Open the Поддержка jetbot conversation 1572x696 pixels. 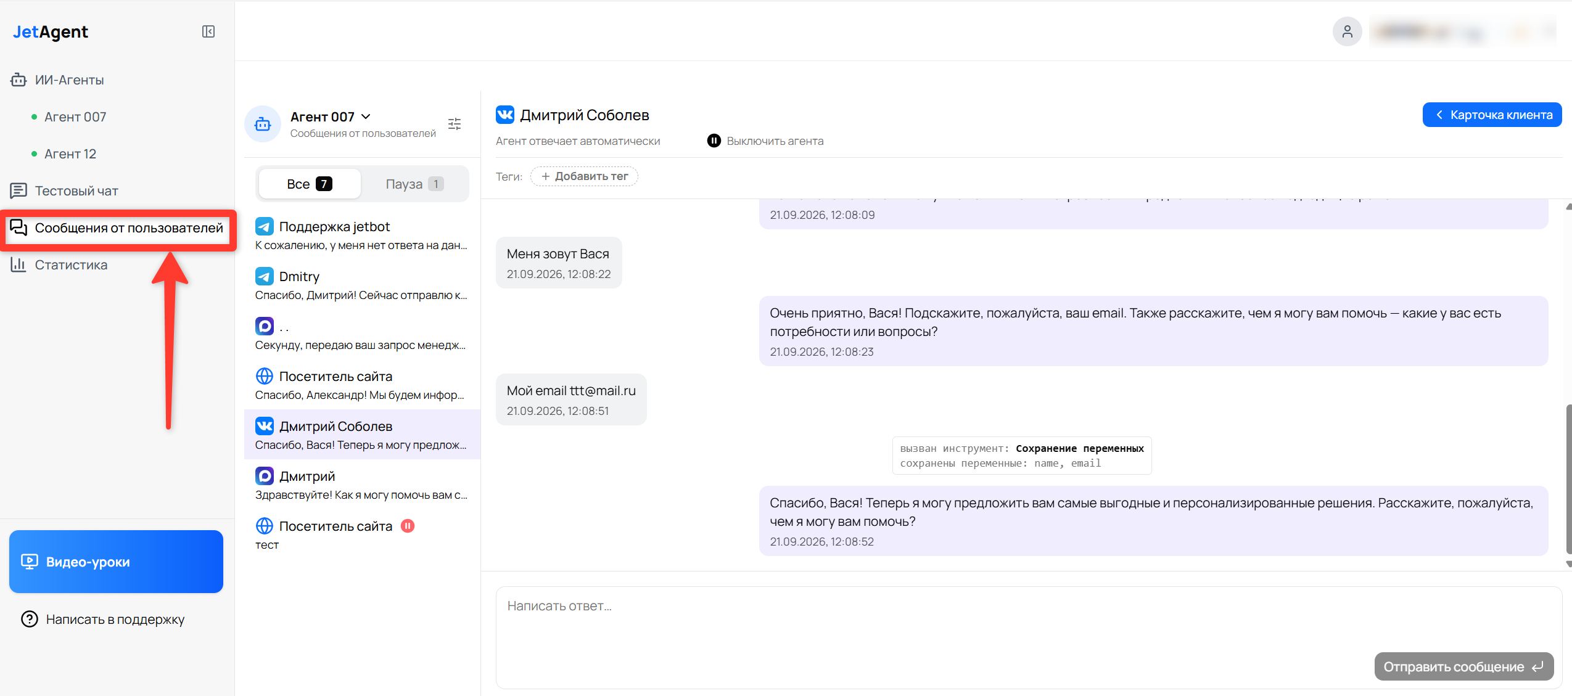pos(362,235)
